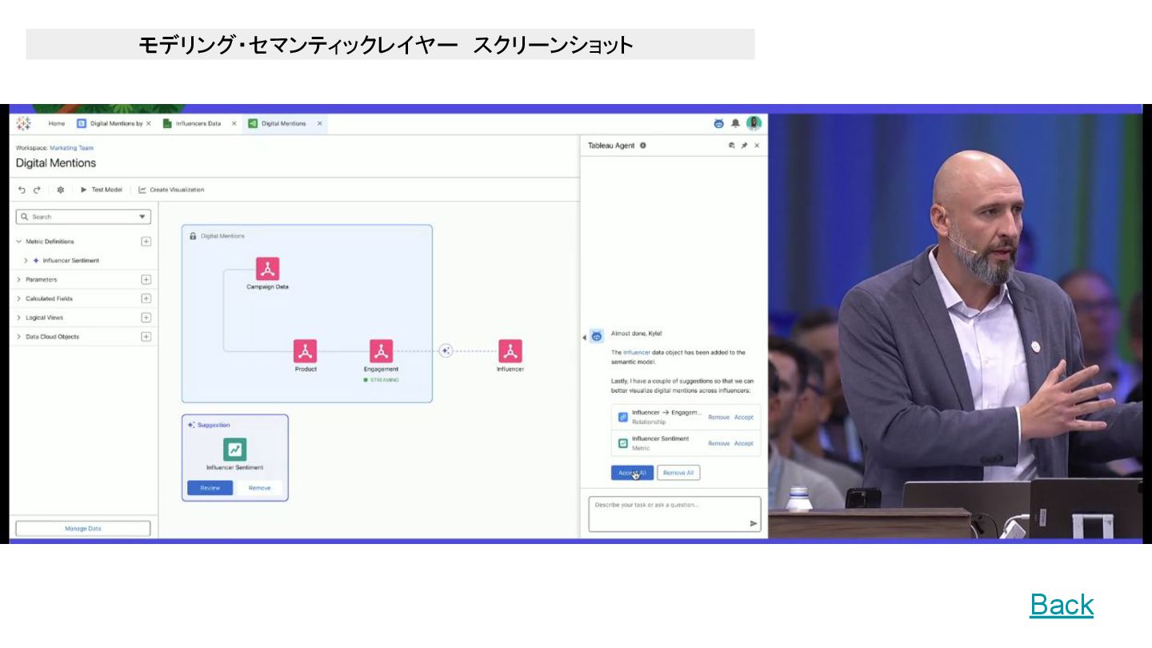Open the notifications bell
The width and height of the screenshot is (1152, 648).
(x=735, y=123)
